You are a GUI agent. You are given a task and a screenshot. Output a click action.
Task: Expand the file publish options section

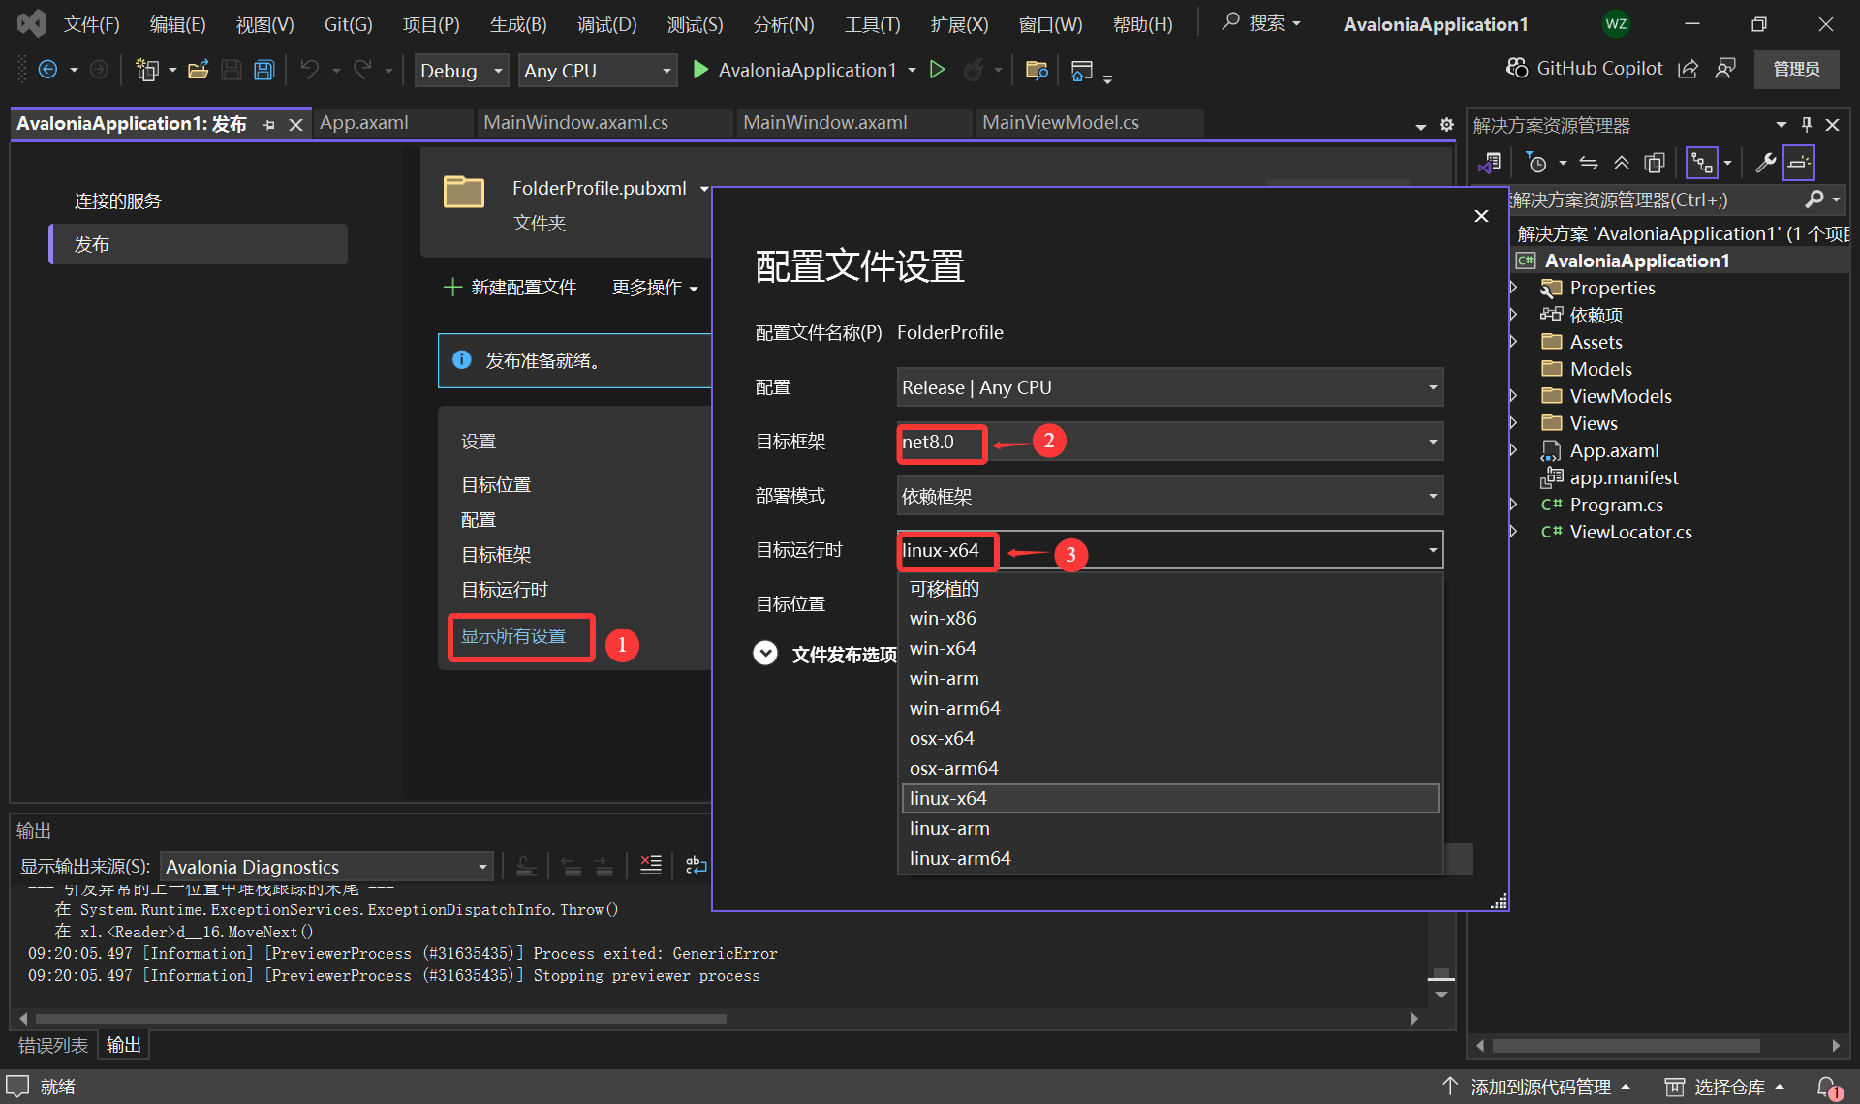(765, 654)
